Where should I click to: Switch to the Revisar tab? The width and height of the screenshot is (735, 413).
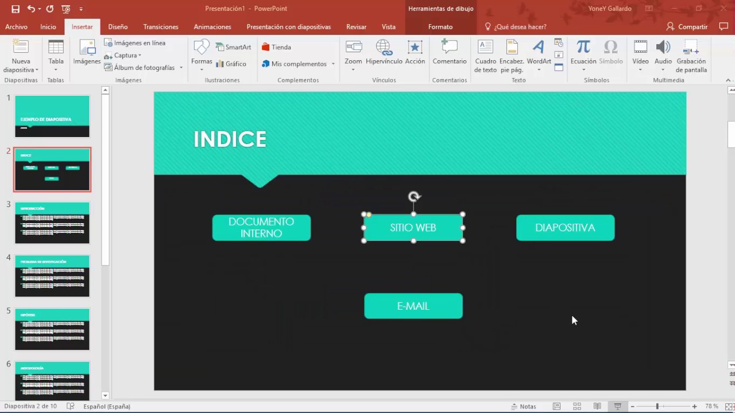356,26
